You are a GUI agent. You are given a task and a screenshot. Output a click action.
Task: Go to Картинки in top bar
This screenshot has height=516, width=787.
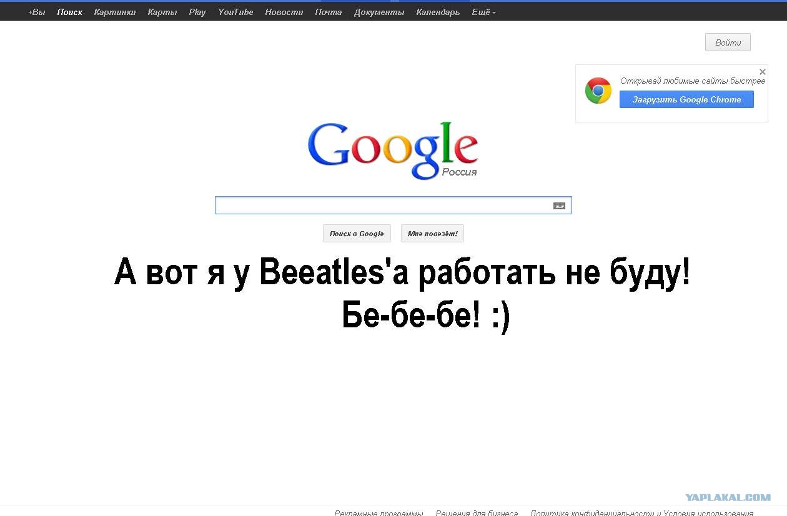(115, 12)
